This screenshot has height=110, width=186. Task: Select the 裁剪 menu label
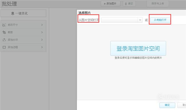point(10,32)
